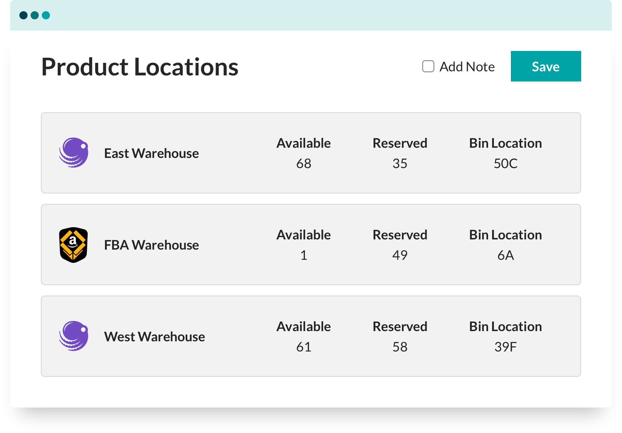
Task: Select the Available column header for FBA
Action: pyautogui.click(x=304, y=235)
